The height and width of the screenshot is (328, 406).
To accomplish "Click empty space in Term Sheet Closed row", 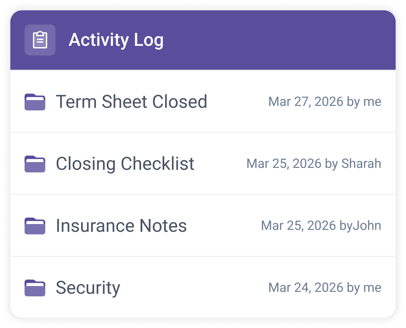I will click(x=238, y=102).
